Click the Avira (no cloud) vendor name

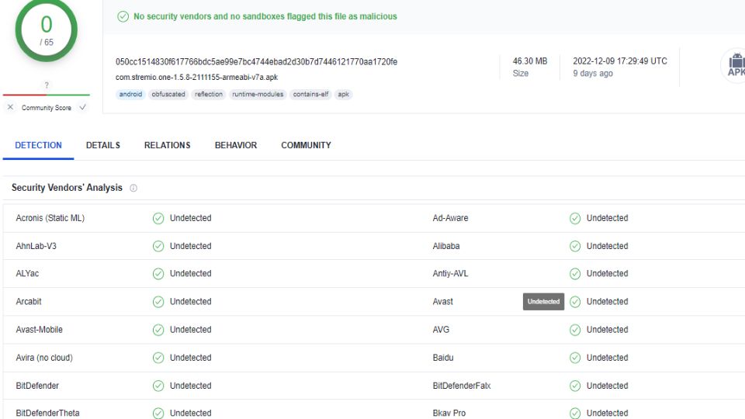point(44,358)
